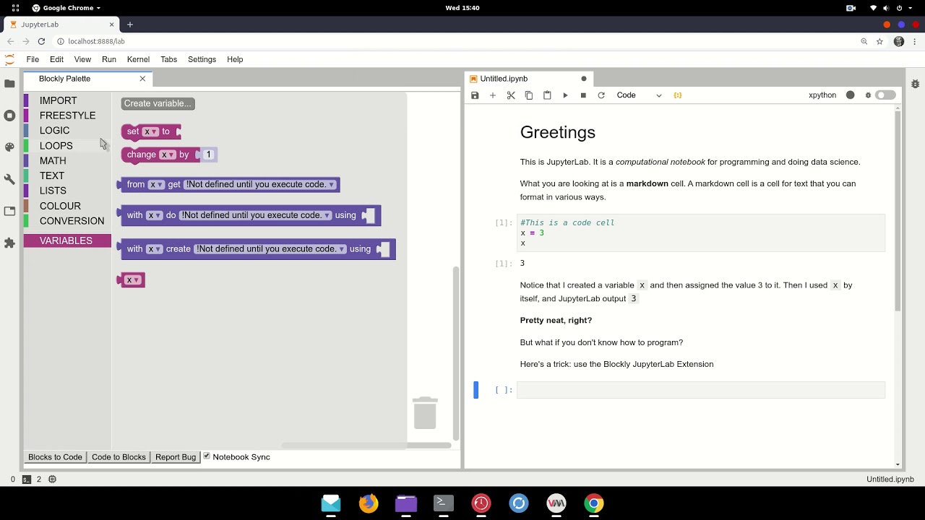Viewport: 925px width, 520px height.
Task: Click the notebook vertical scrollbar
Action: point(898,209)
